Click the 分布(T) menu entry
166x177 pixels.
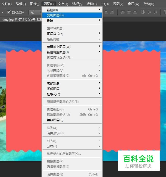(x=72, y=146)
